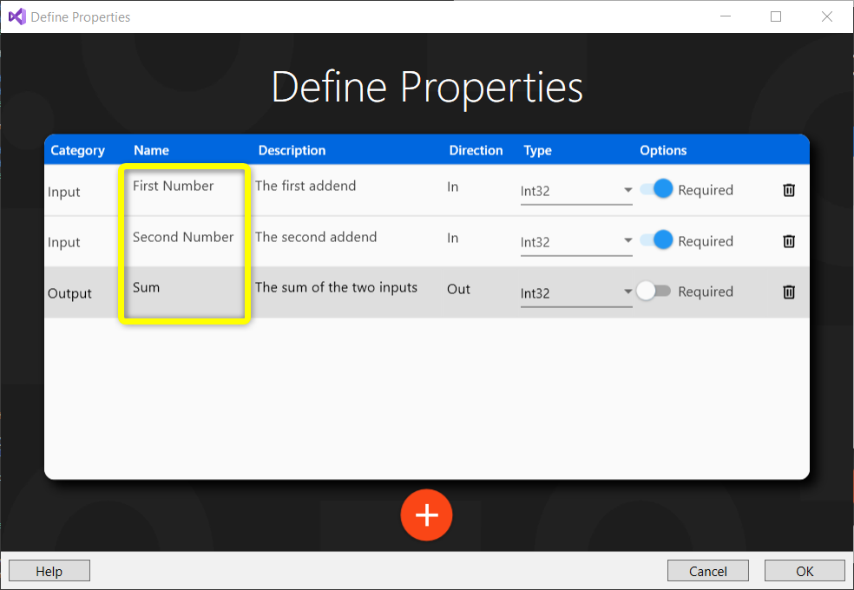Delete the Sum output property via trash icon

(788, 292)
